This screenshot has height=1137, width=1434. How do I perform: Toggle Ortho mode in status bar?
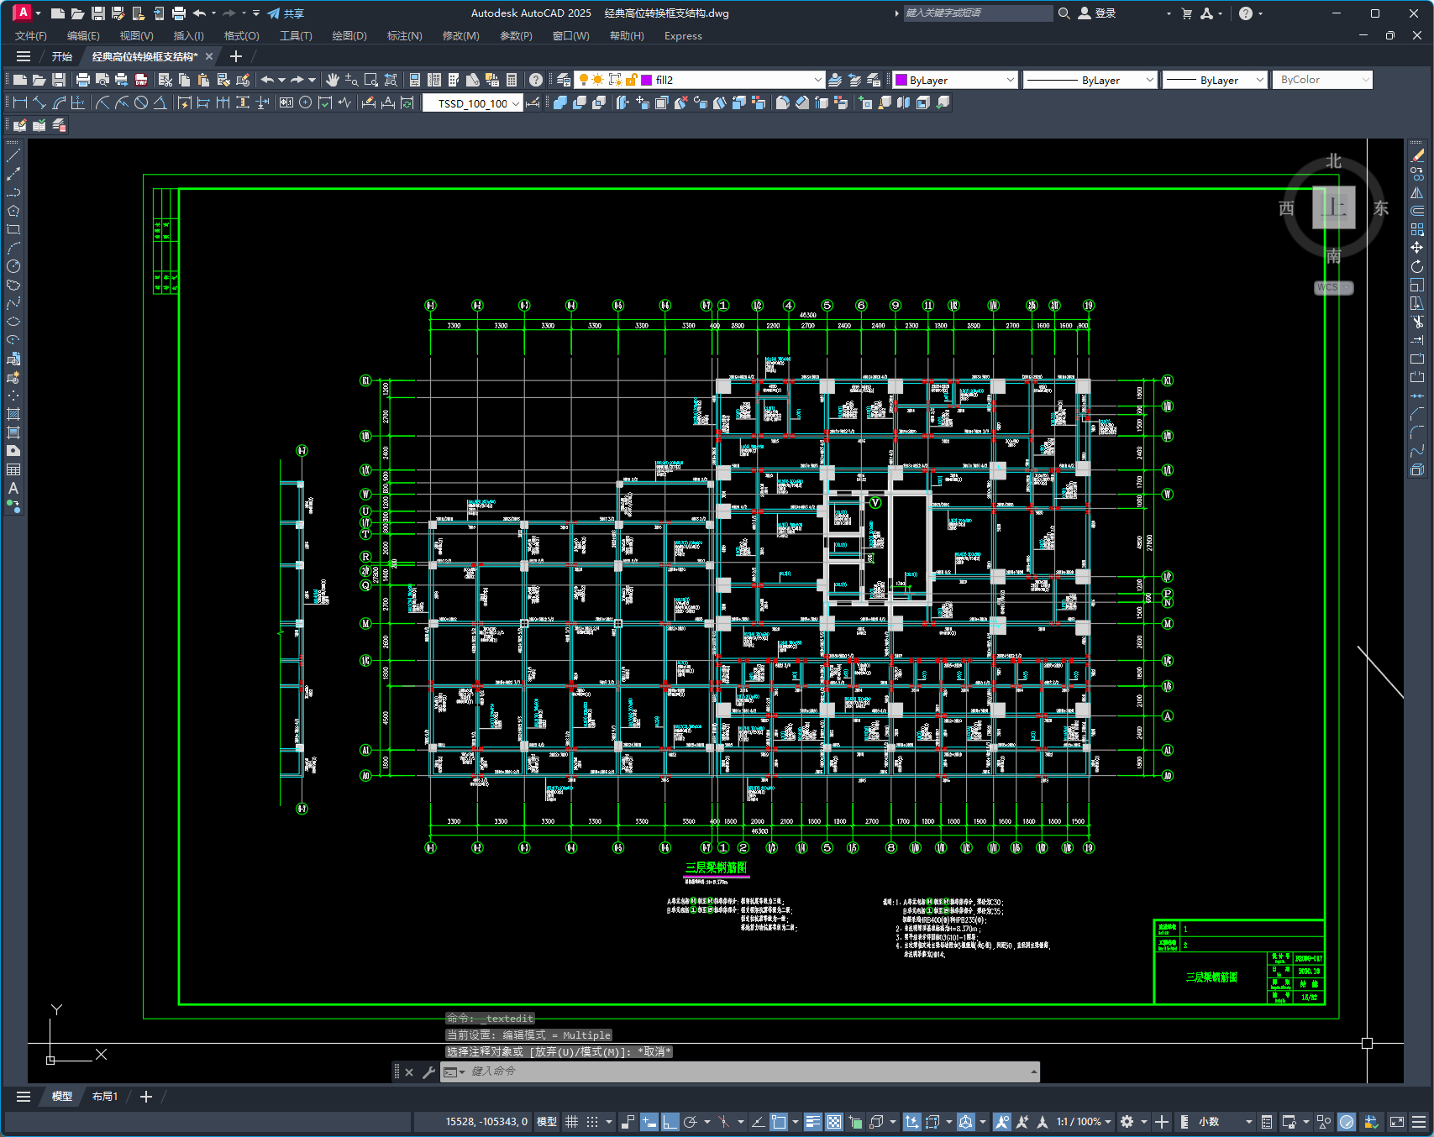coord(670,1122)
